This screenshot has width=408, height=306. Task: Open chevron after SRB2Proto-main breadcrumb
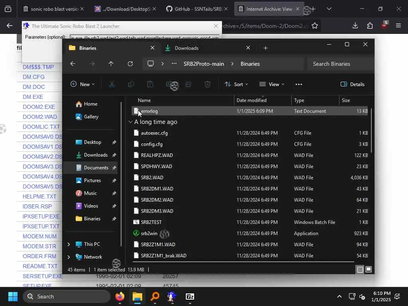tap(232, 64)
